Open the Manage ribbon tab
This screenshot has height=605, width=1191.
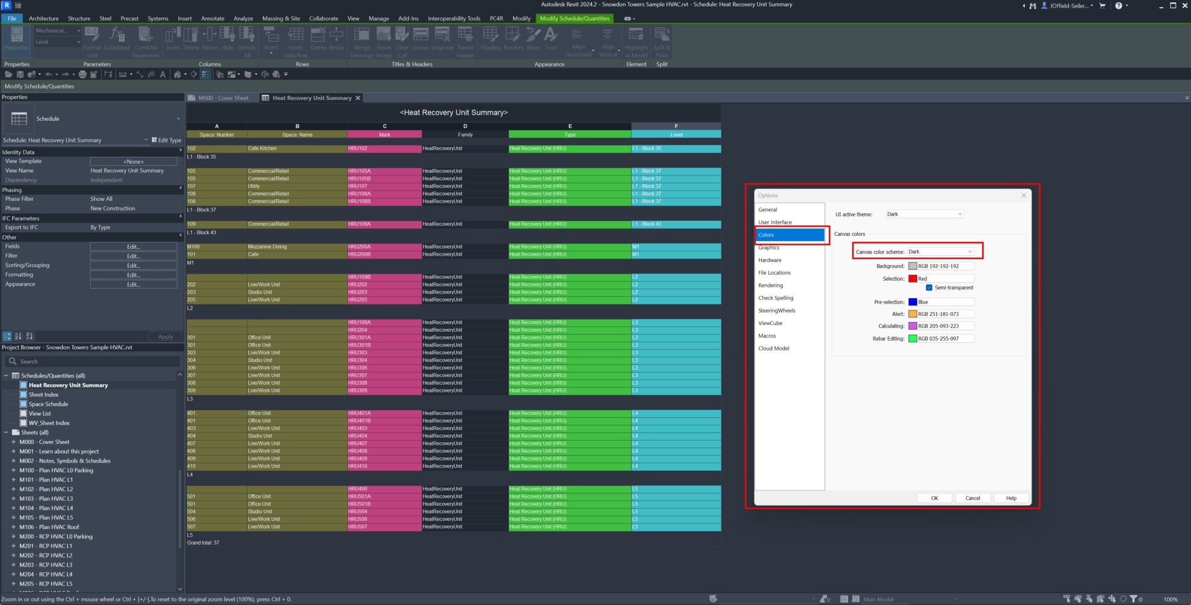(x=379, y=19)
